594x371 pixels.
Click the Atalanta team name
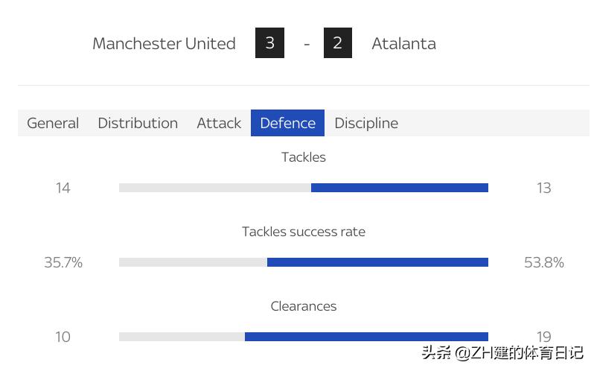(x=403, y=43)
